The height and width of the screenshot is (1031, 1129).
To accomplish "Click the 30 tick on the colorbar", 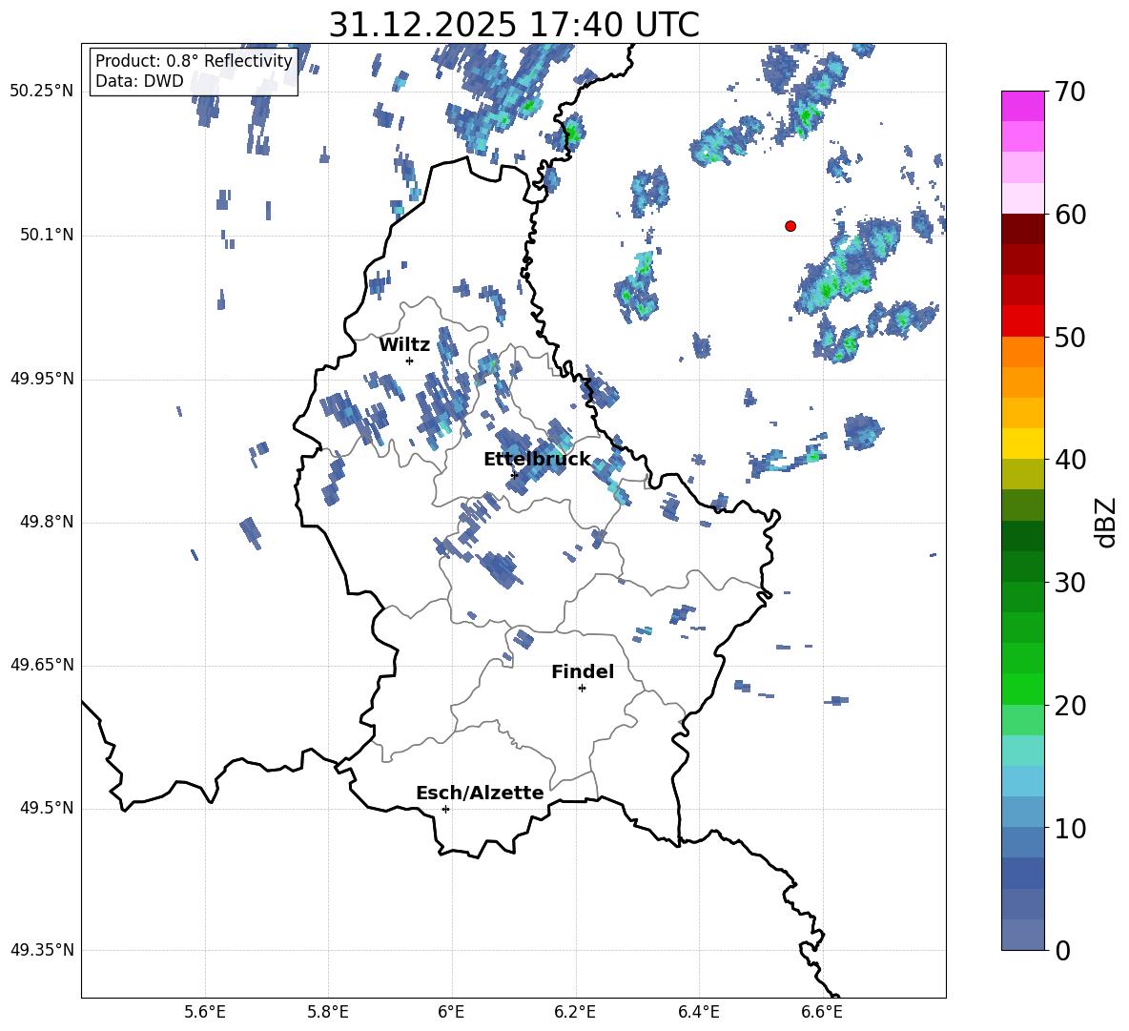I will point(1070,583).
